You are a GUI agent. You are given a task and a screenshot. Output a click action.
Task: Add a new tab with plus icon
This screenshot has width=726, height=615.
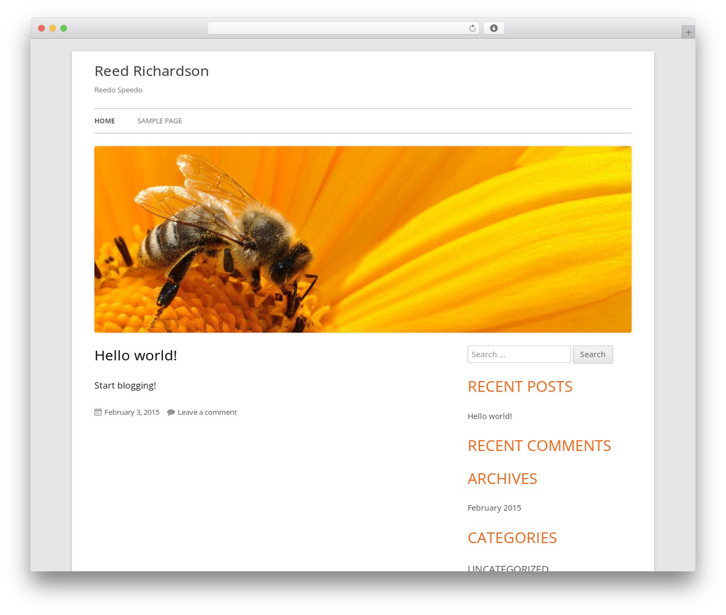pos(688,32)
